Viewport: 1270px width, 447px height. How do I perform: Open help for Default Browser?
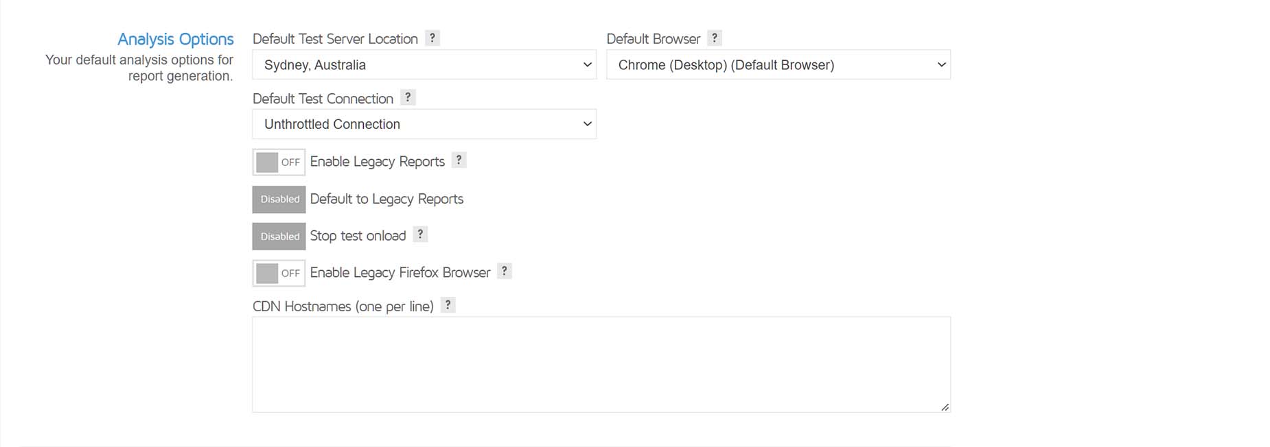click(715, 38)
